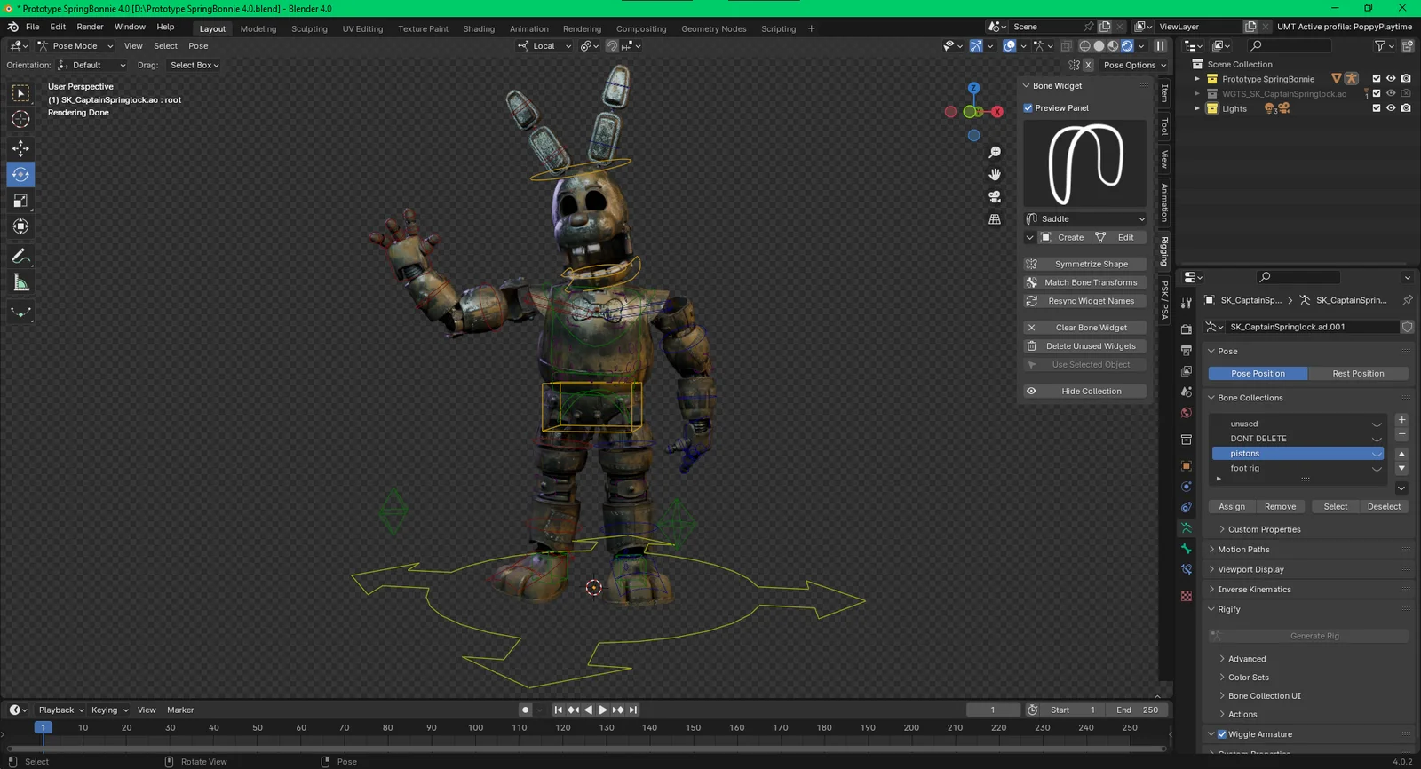
Task: Open the Pose Mode dropdown
Action: point(75,46)
